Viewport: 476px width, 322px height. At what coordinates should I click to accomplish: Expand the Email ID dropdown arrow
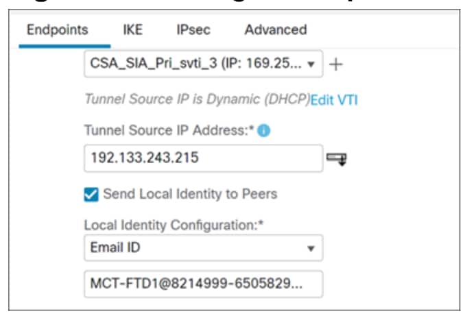310,247
